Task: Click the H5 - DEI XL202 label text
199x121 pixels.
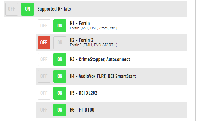Action: (83, 93)
